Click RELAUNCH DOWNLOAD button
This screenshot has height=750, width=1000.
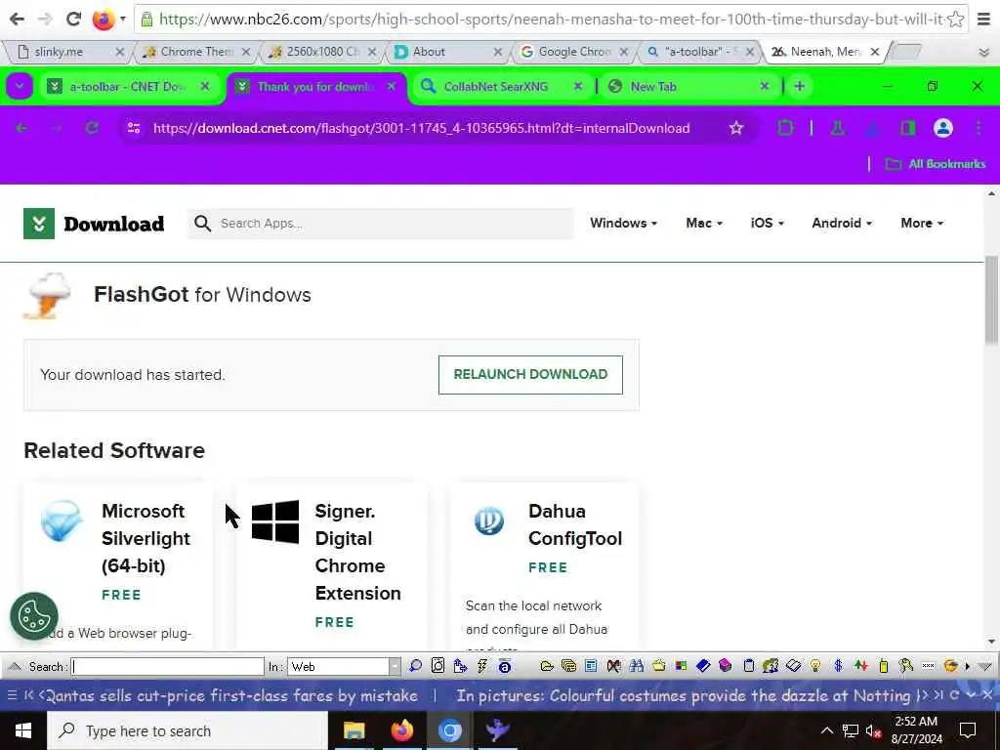[530, 375]
